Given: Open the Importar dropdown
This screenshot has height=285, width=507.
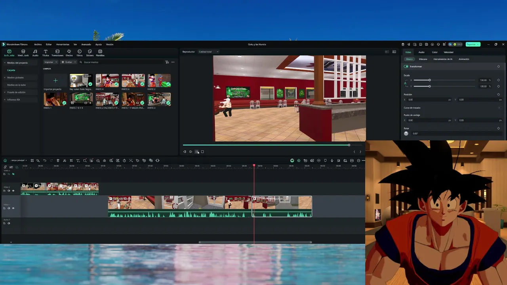Looking at the screenshot, I should tap(50, 62).
